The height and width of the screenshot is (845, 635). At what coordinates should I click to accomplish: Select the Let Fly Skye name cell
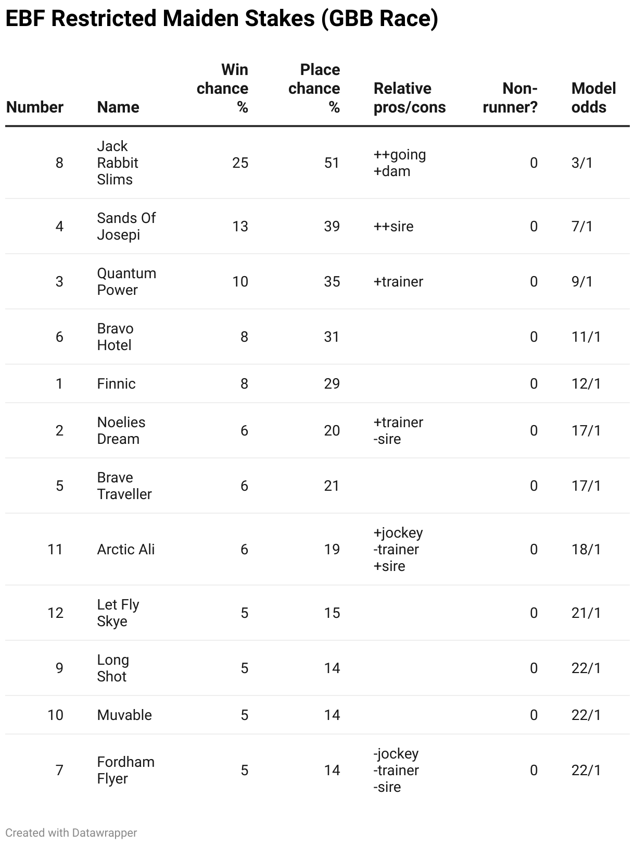(x=118, y=613)
